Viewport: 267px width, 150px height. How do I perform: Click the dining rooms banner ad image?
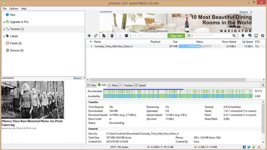click(176, 23)
